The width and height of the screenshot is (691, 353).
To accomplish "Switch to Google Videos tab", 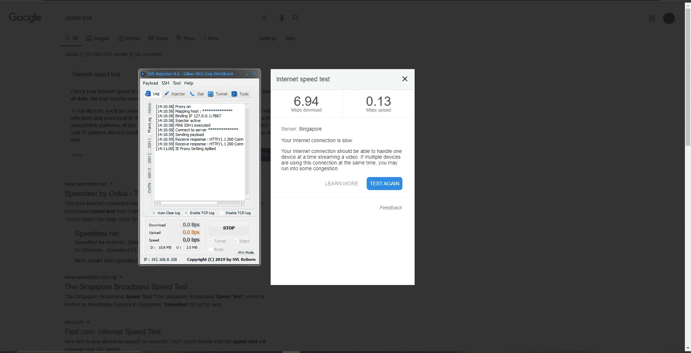I will tap(128, 38).
